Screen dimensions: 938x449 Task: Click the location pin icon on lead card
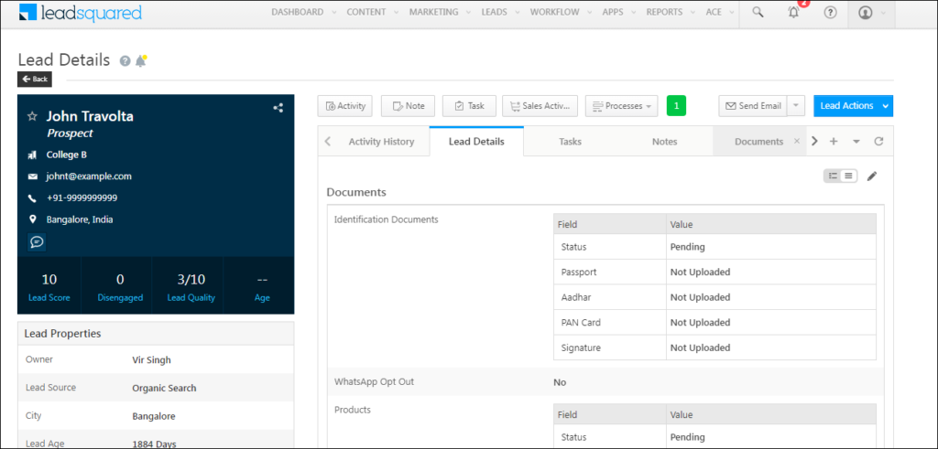point(32,219)
